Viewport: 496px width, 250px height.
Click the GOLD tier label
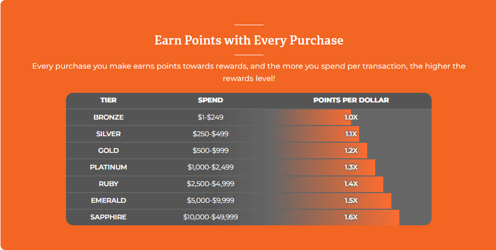tap(108, 151)
